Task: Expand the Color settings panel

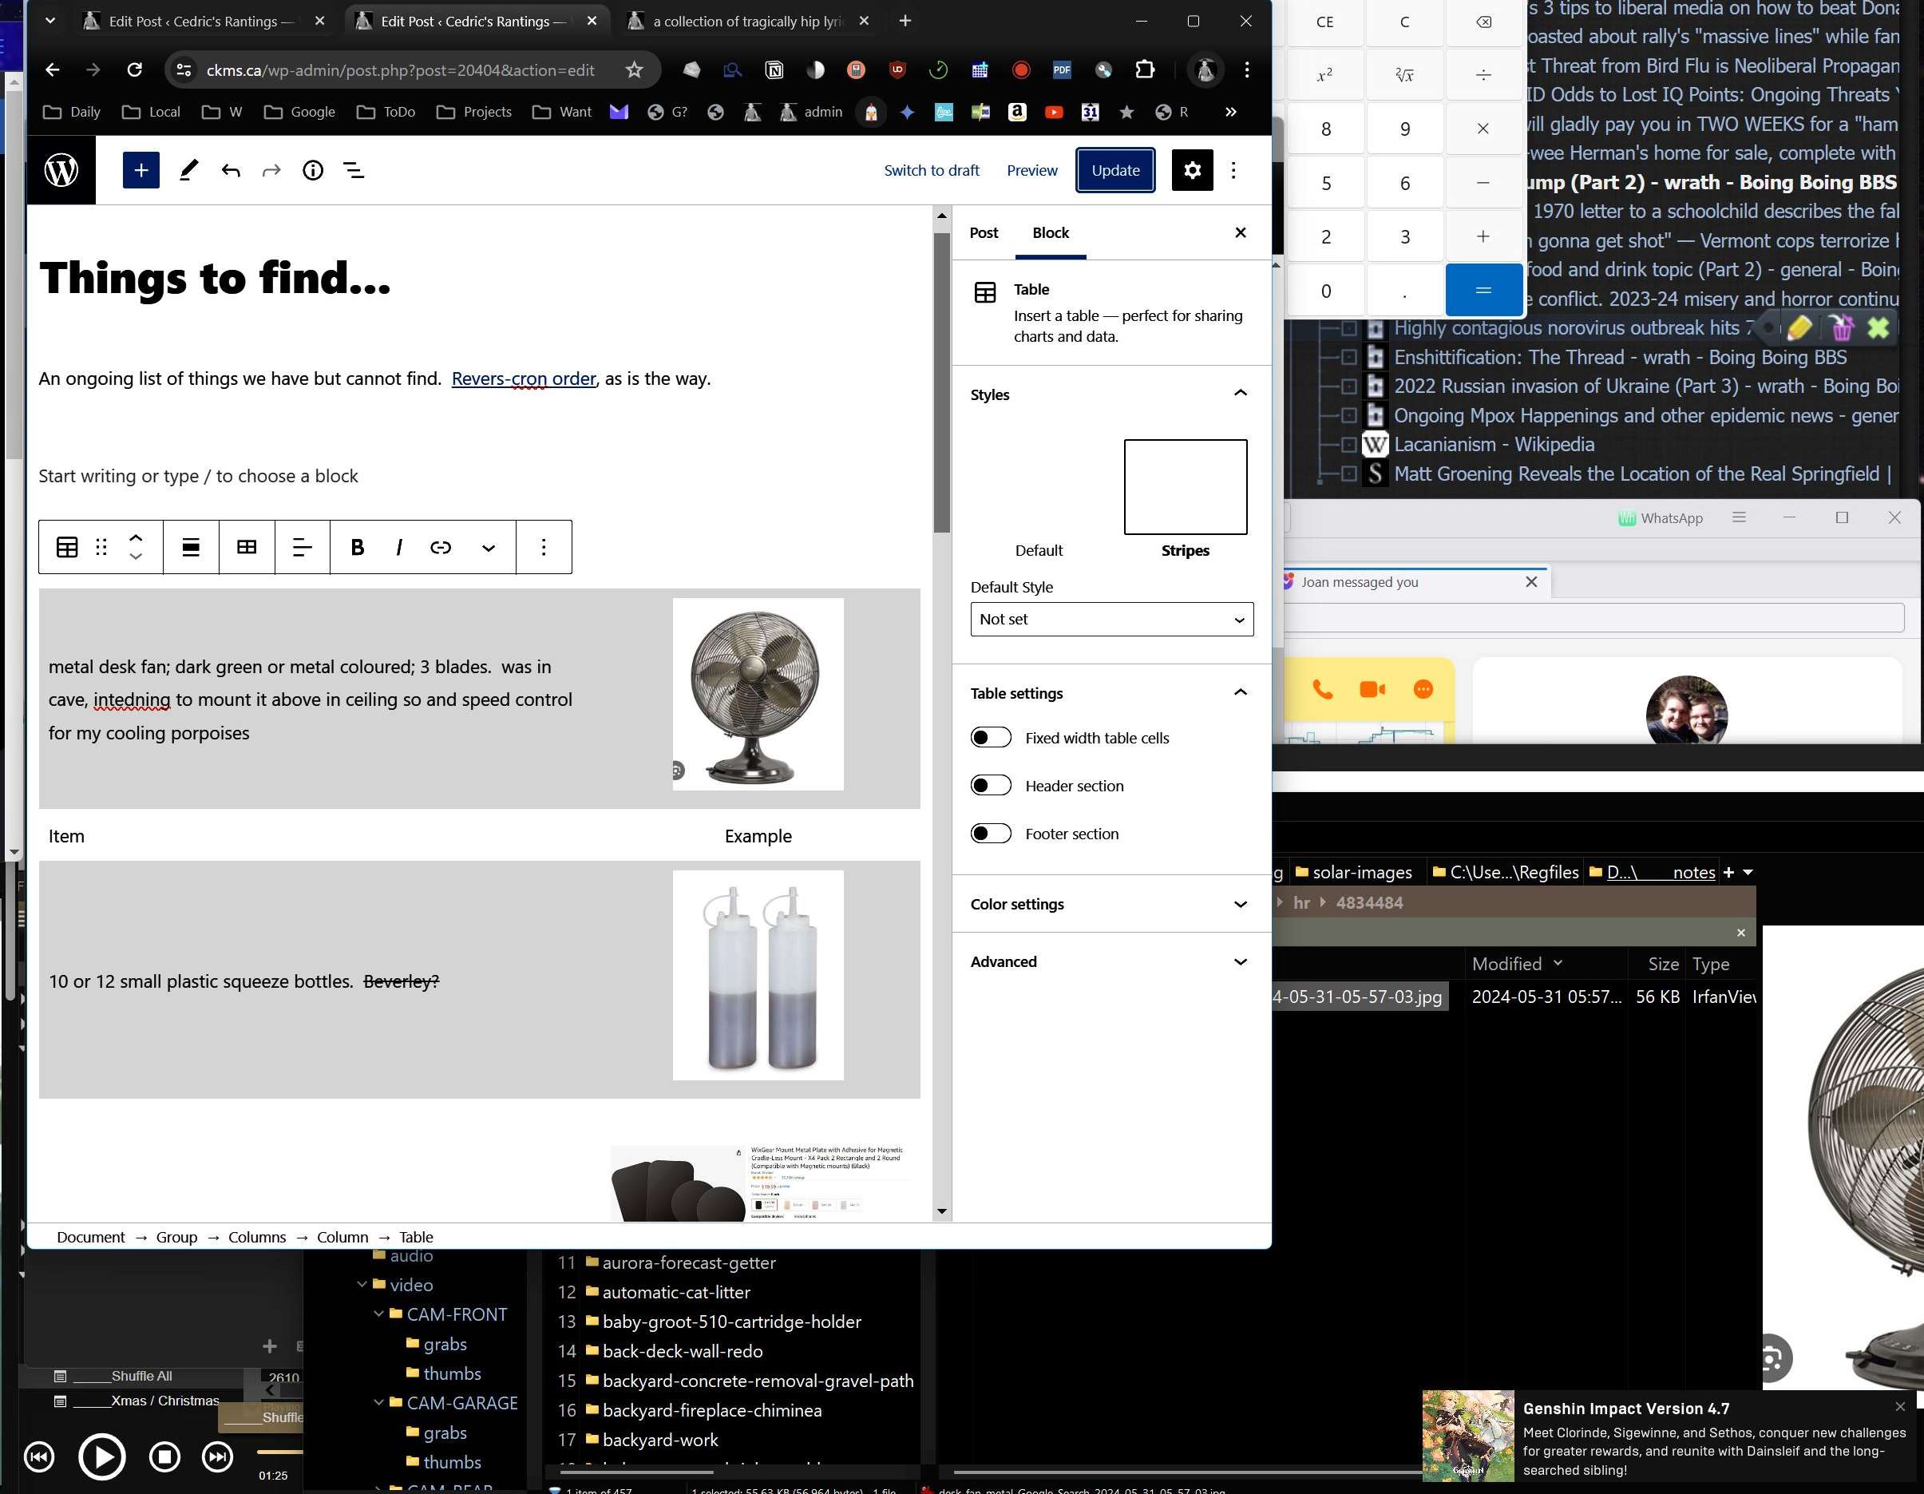Action: coord(1110,904)
